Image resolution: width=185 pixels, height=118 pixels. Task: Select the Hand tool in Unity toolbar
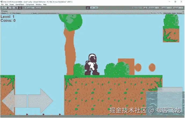coord(3,8)
